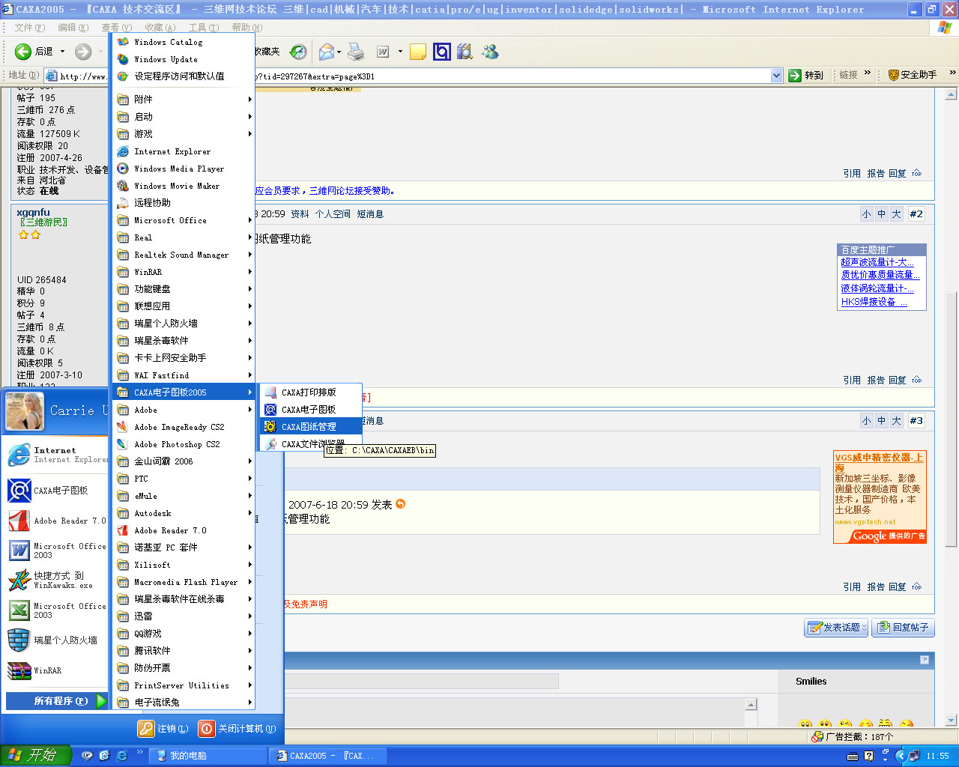Expand the Microsoft Office program folder
959x767 pixels.
point(184,220)
